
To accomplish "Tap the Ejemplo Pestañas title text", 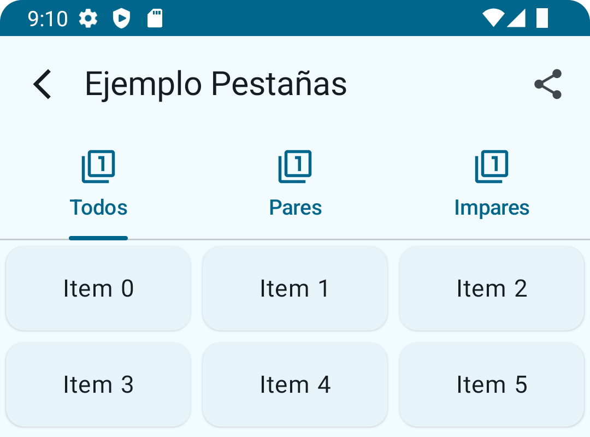I will (216, 84).
